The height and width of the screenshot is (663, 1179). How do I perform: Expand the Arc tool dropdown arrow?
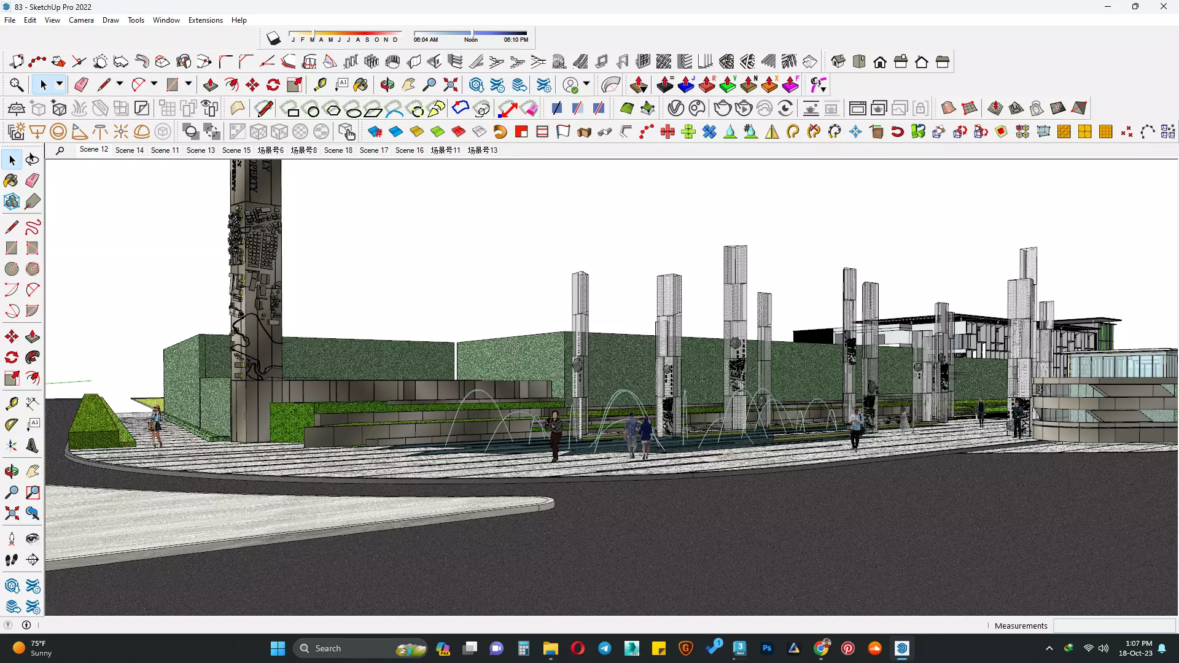coord(154,84)
